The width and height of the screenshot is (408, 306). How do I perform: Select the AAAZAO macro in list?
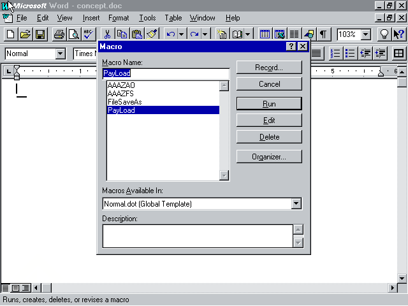point(163,85)
